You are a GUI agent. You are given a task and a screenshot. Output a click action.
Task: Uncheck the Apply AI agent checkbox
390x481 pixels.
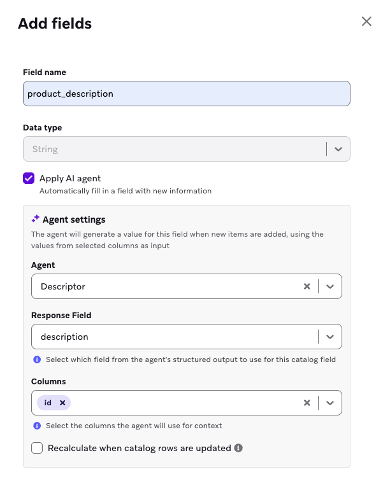pos(29,178)
